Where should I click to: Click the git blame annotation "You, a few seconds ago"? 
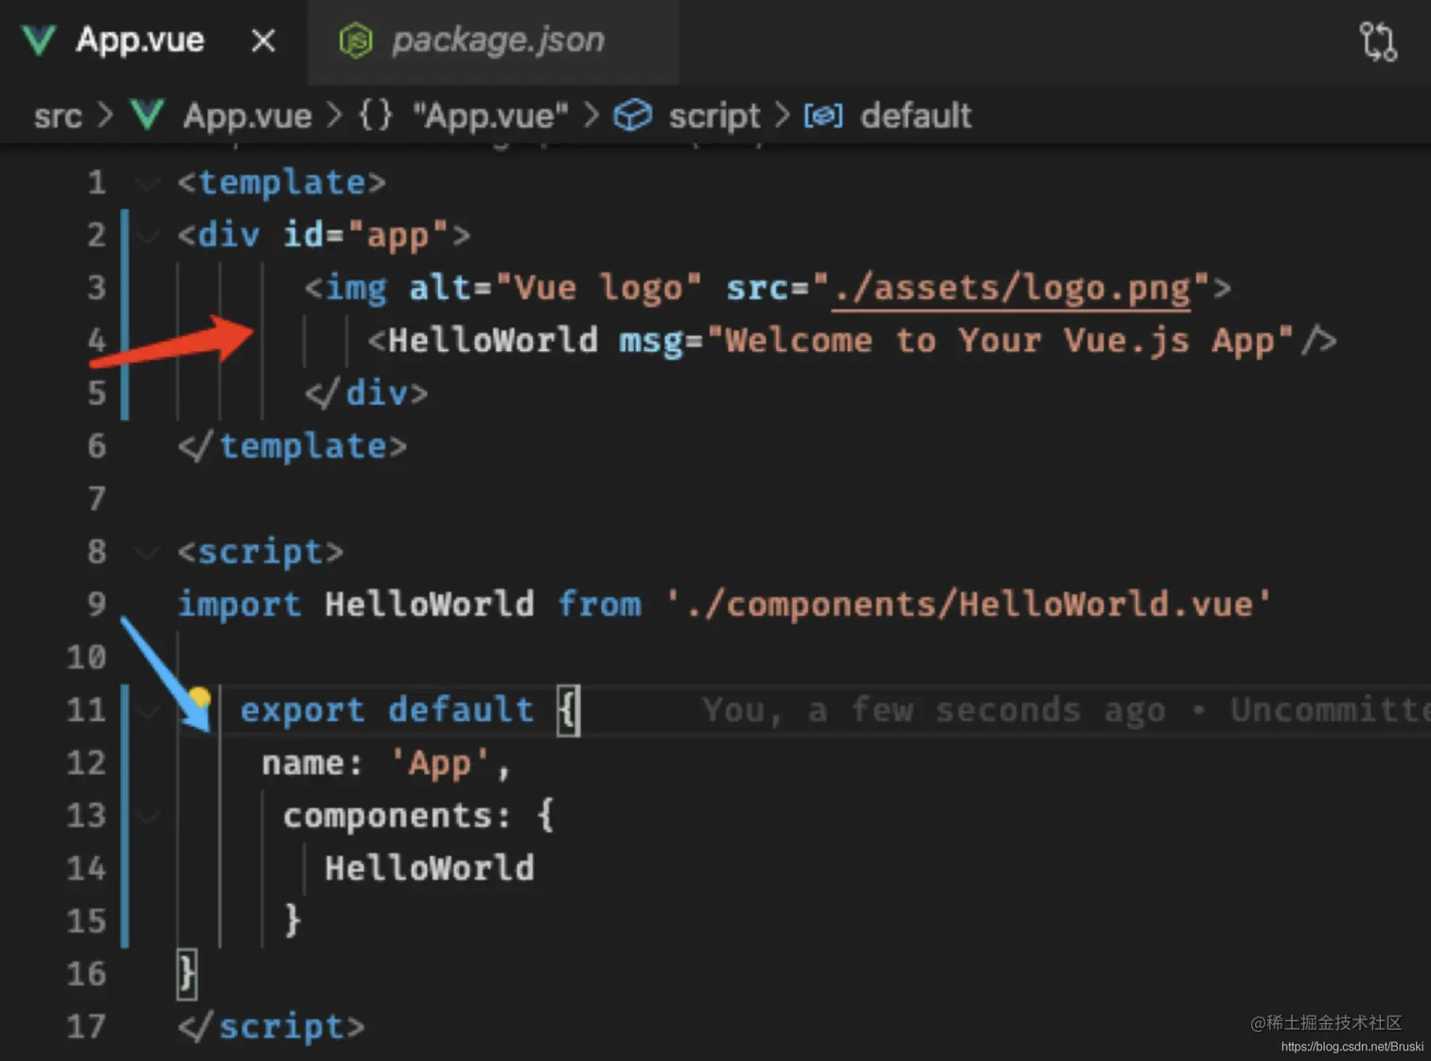934,710
